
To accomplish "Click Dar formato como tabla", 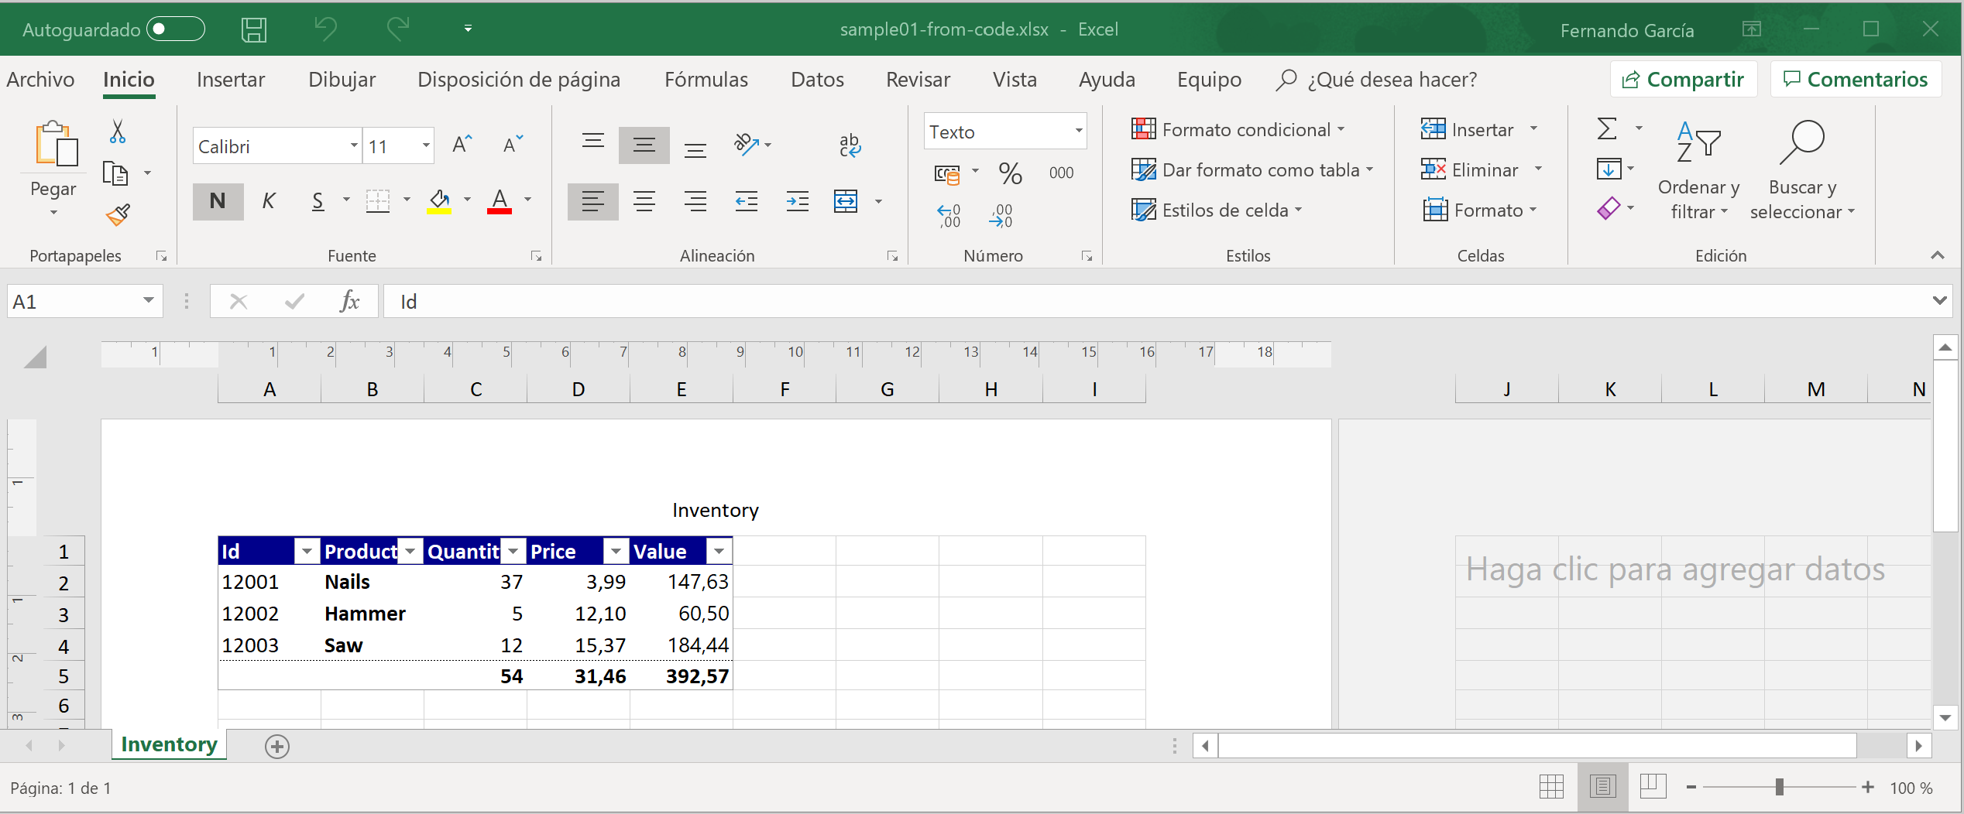I will pos(1252,169).
